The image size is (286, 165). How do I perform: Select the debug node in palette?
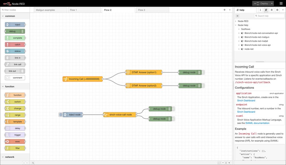click(15, 31)
